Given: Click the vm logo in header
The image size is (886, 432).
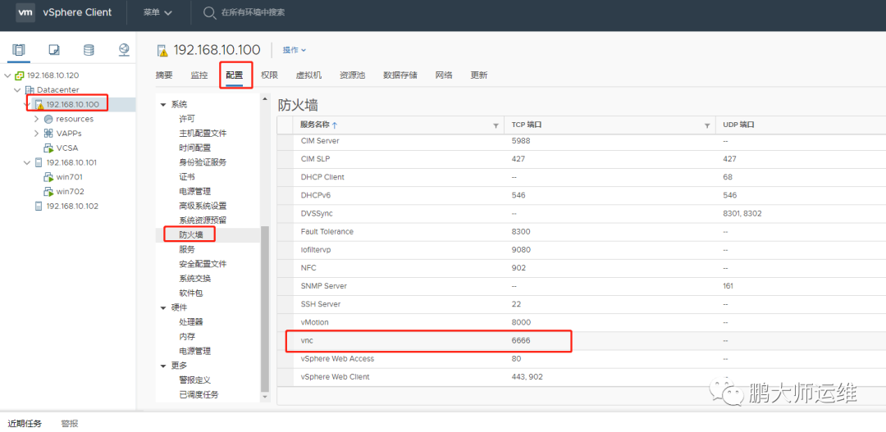Looking at the screenshot, I should [x=25, y=11].
